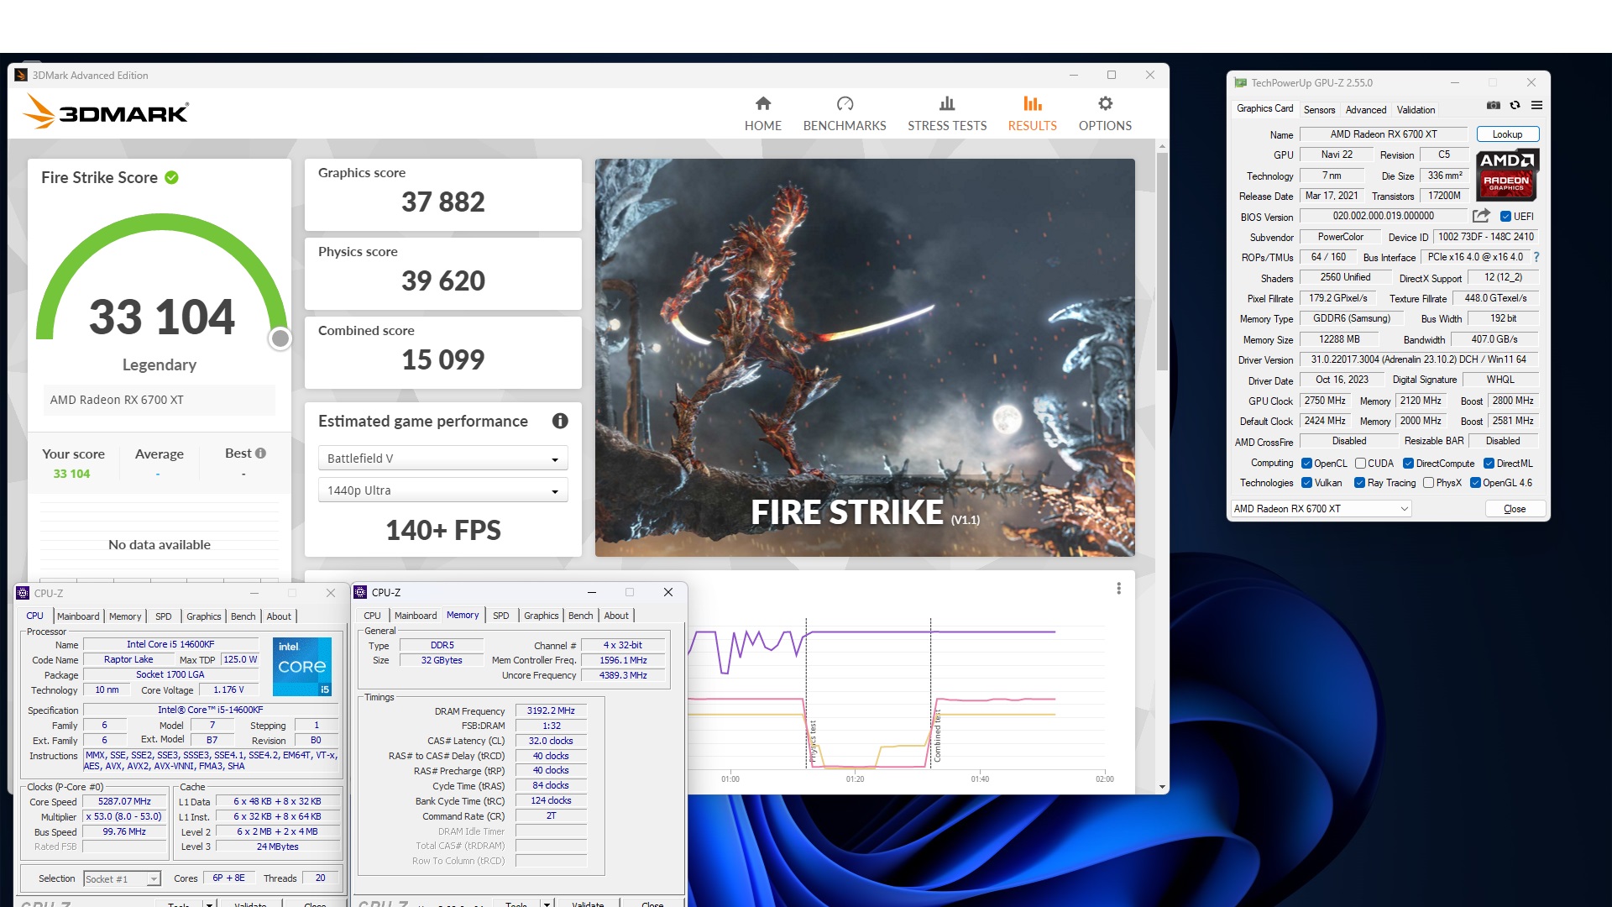Image resolution: width=1612 pixels, height=907 pixels.
Task: Click the Intel Core i5 logo in CPU-Z
Action: click(x=302, y=667)
